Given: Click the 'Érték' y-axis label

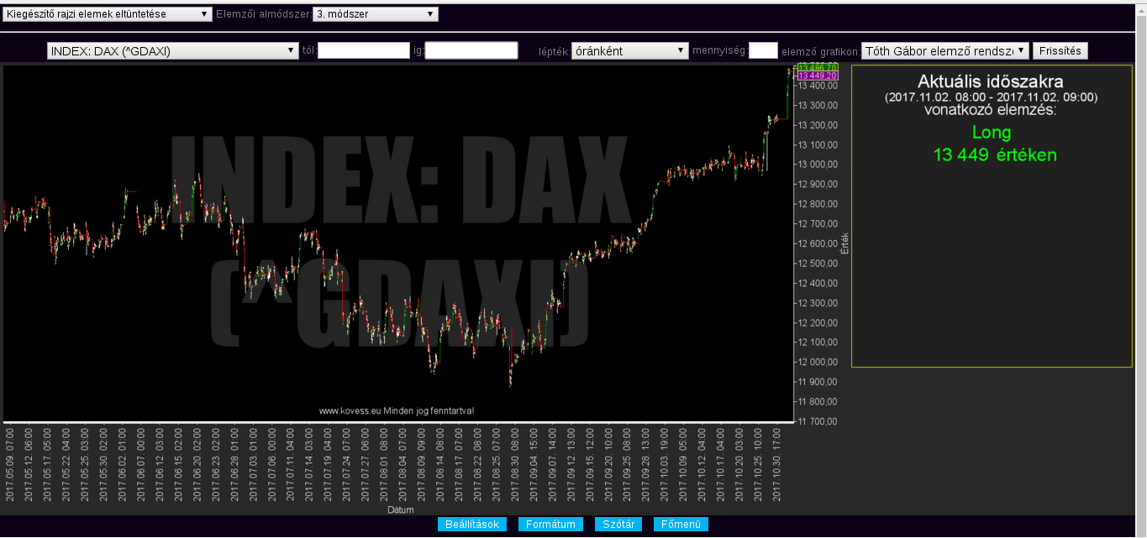Looking at the screenshot, I should pos(845,243).
